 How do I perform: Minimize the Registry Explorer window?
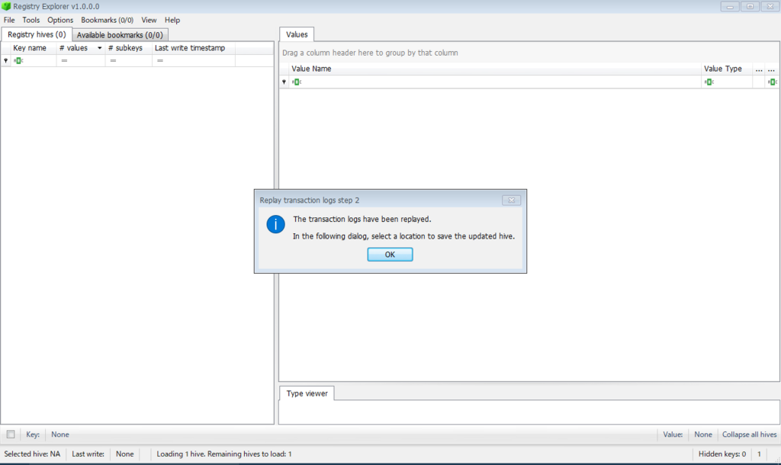pyautogui.click(x=730, y=6)
